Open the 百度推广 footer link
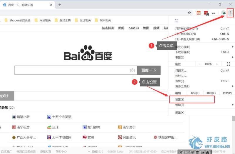The image size is (235, 154). click(x=6, y=151)
